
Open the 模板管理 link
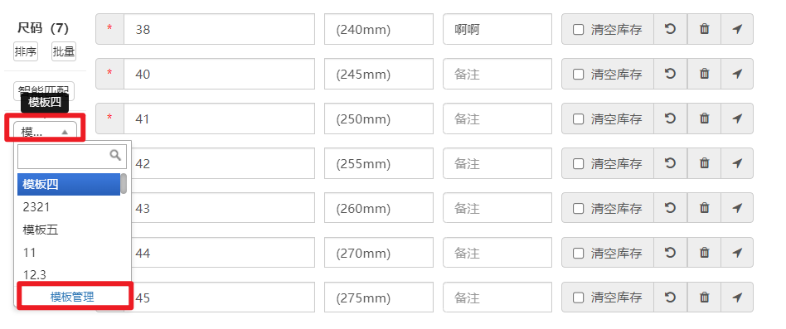pos(72,297)
